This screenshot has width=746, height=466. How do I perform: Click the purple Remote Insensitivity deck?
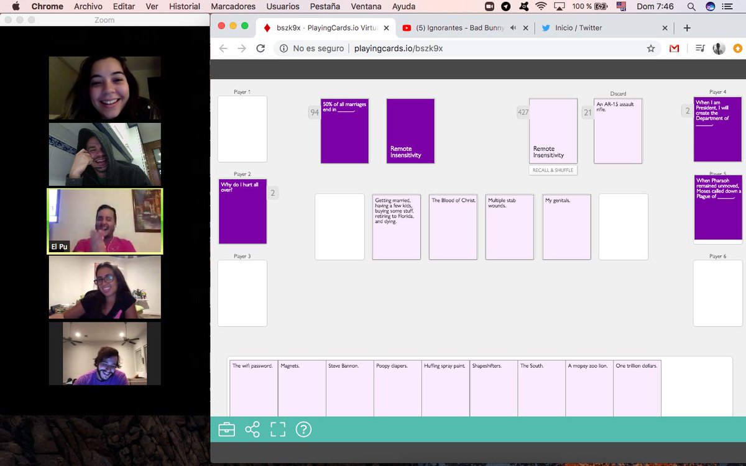pos(410,131)
